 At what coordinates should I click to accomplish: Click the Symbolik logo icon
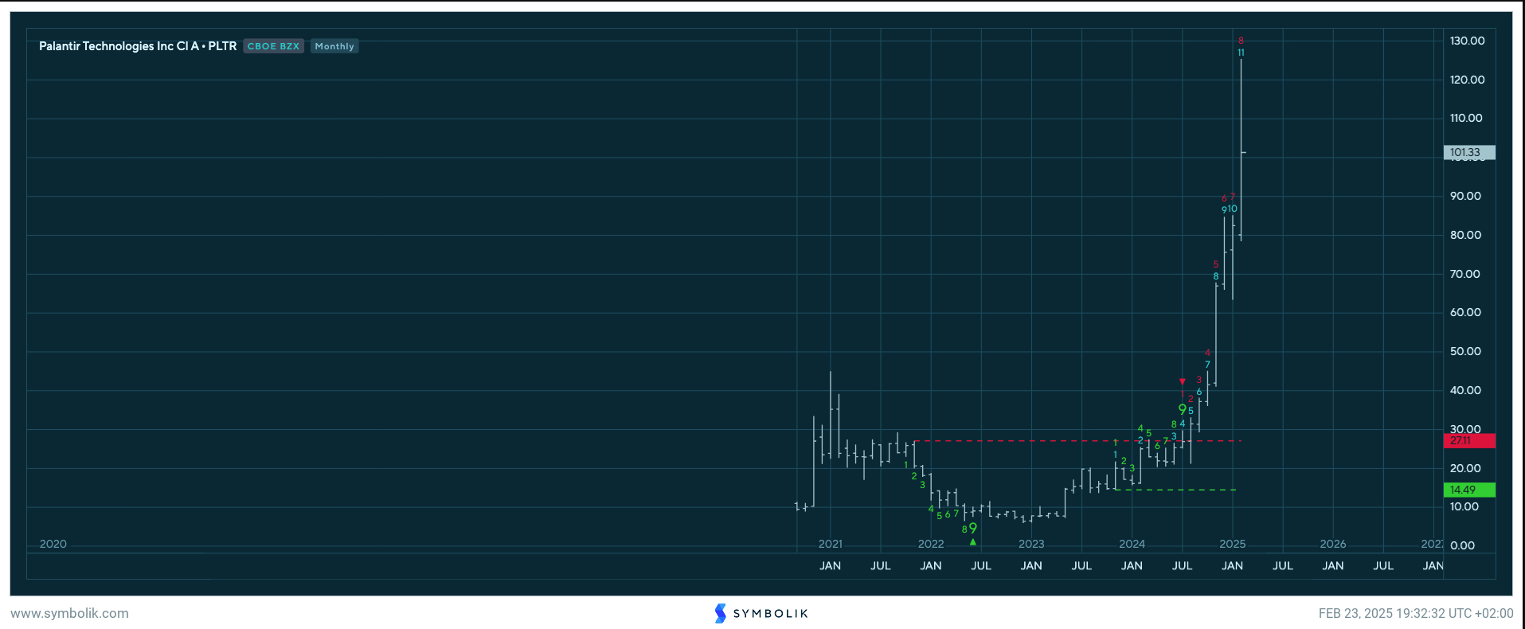720,613
